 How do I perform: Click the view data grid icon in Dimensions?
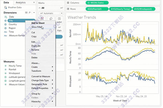click(26, 12)
